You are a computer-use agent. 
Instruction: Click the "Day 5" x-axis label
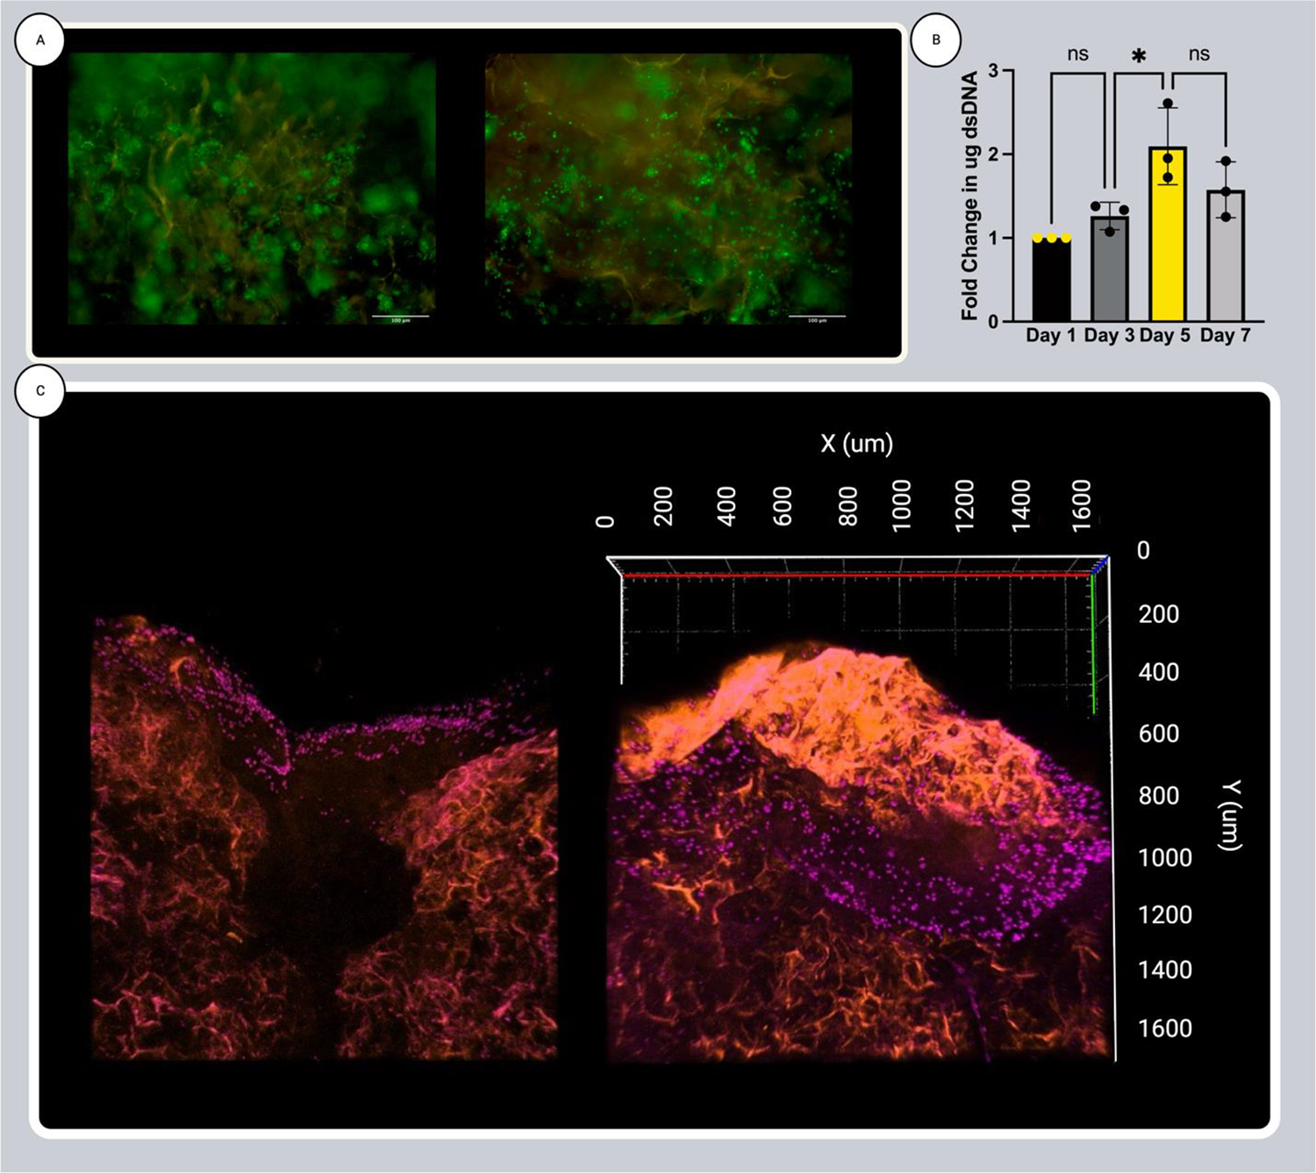[1165, 335]
